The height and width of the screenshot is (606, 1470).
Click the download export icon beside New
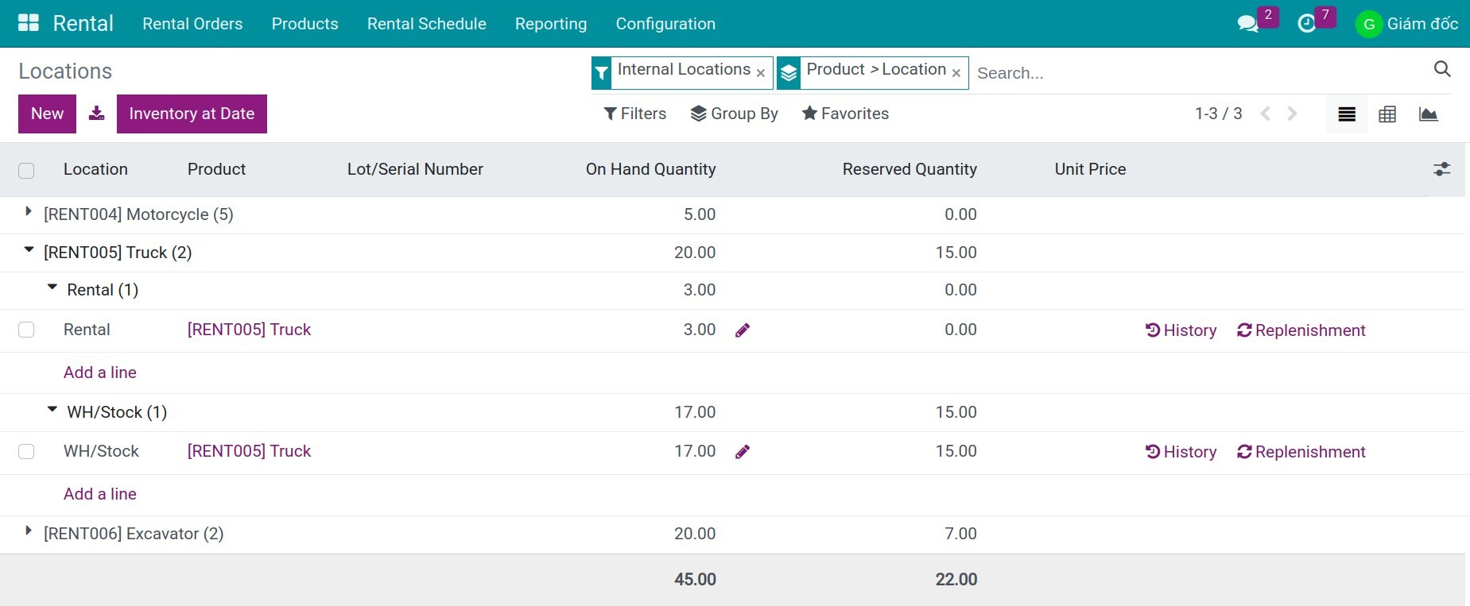point(96,114)
